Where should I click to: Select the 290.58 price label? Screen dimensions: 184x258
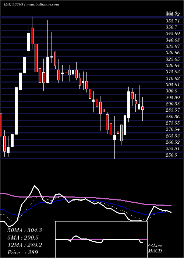(x=172, y=104)
